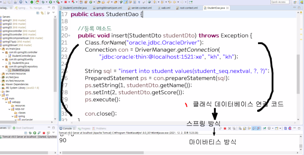Toggle Mark Occurrences in the main toolbar
Screen dimensions: 304x155
(x=126, y=2)
